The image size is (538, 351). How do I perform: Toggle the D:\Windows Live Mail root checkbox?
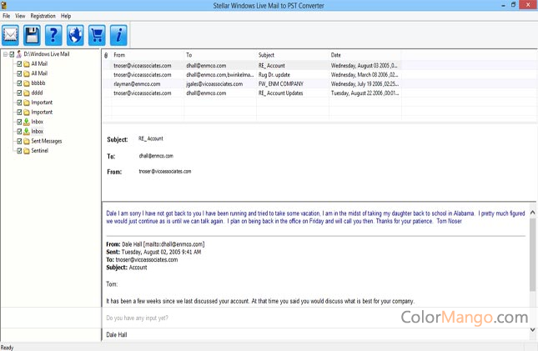(x=12, y=54)
